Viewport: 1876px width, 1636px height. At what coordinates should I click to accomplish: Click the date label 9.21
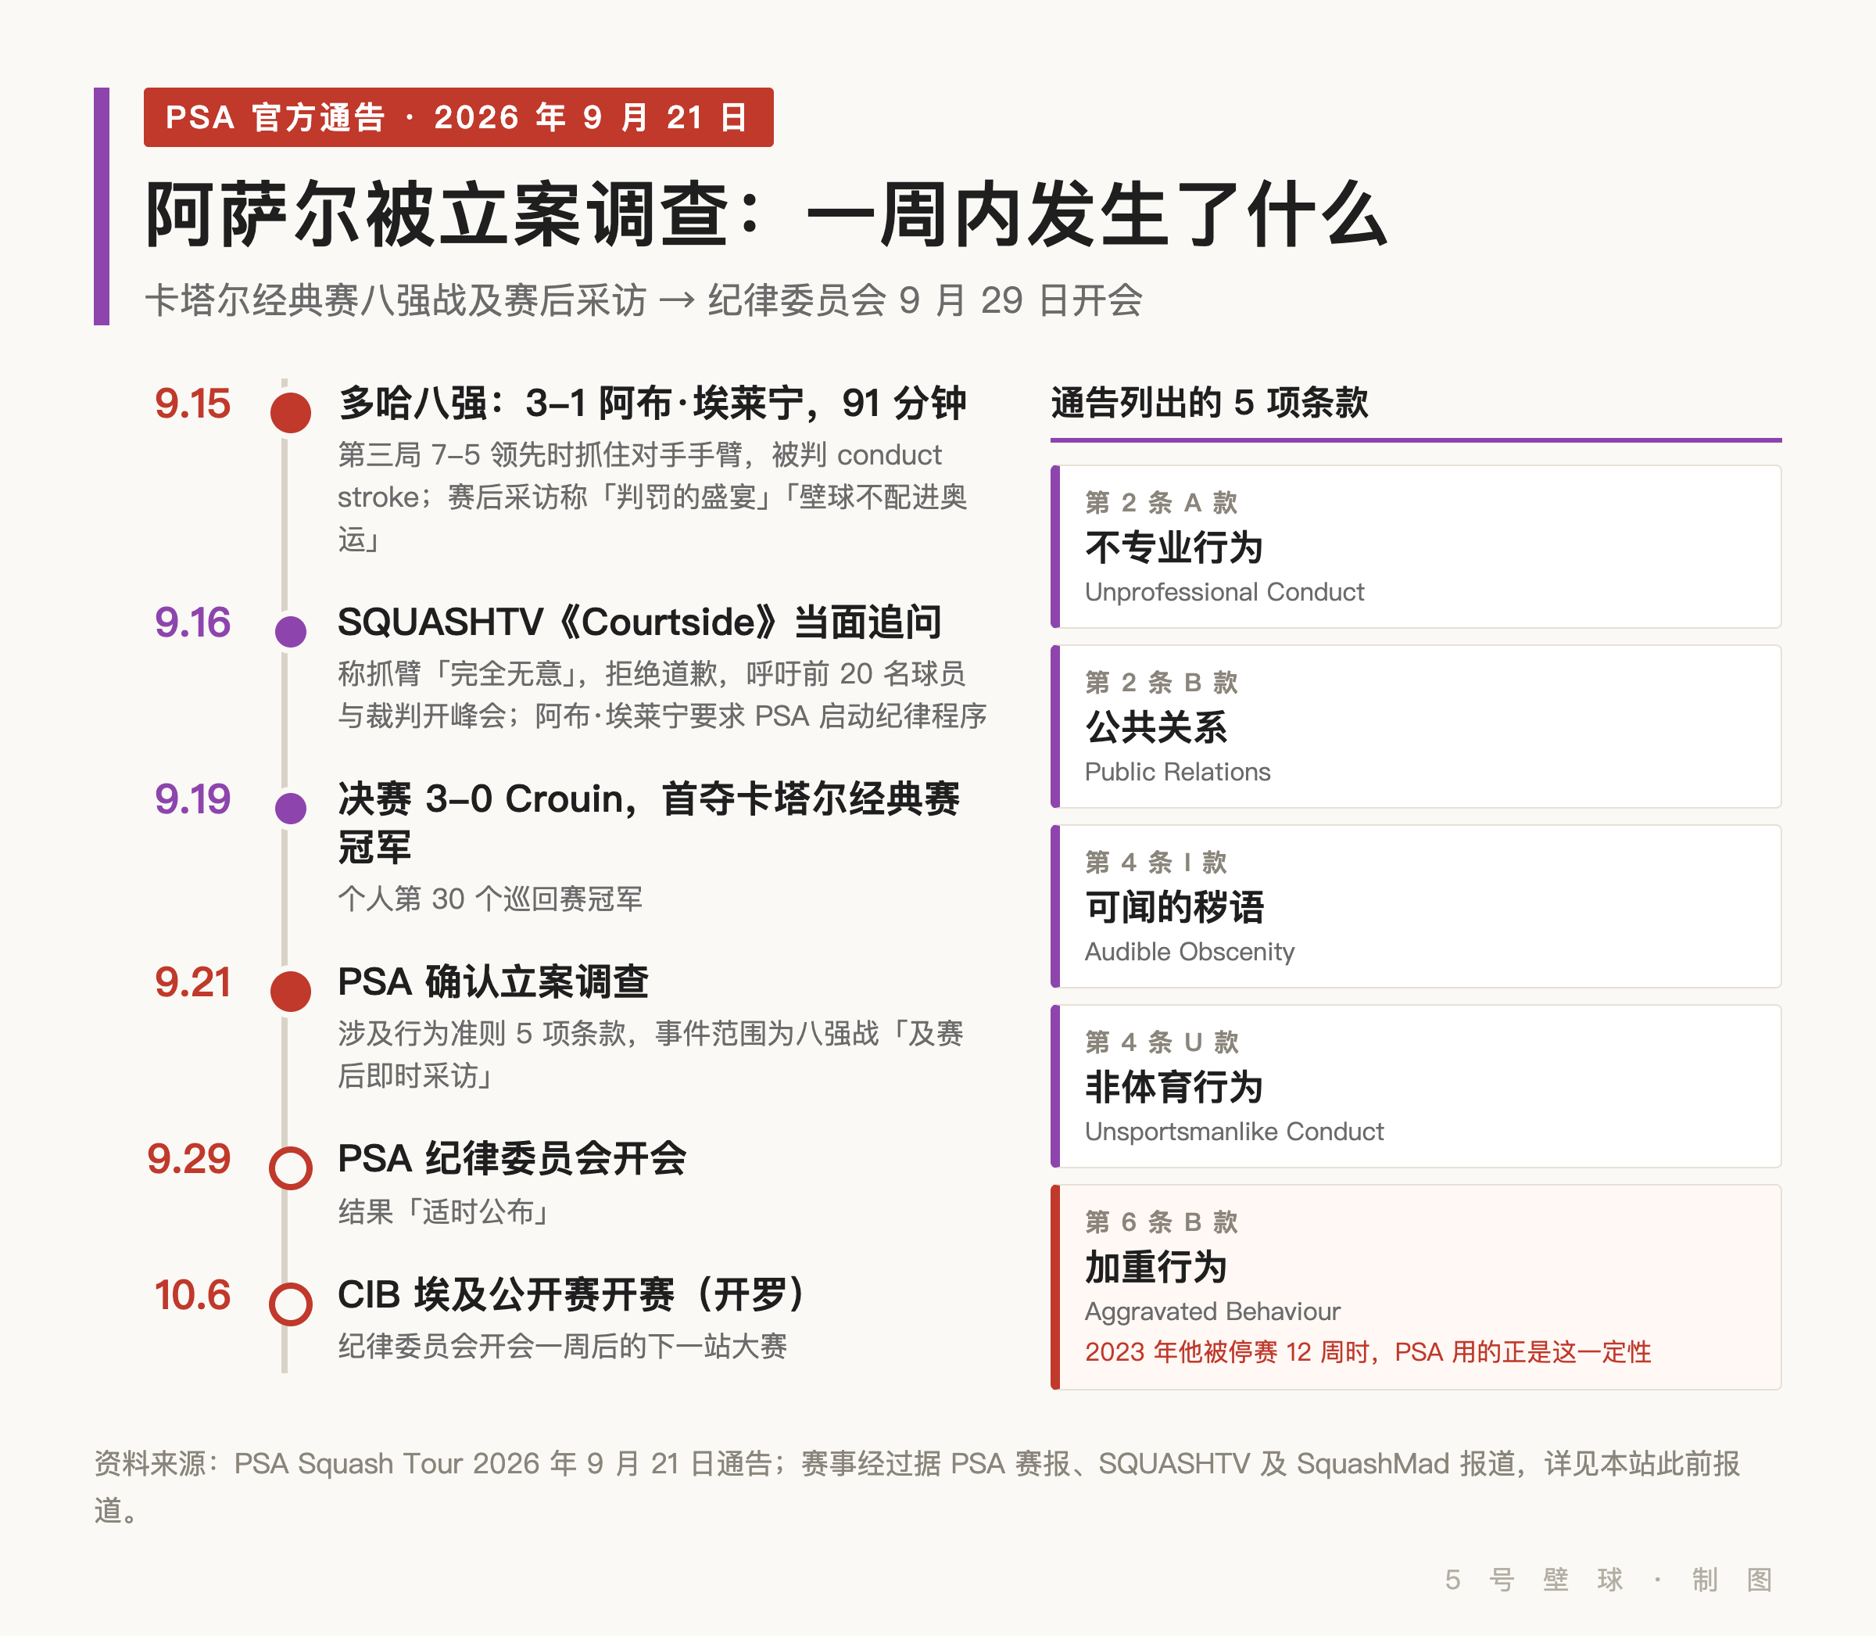pos(192,982)
